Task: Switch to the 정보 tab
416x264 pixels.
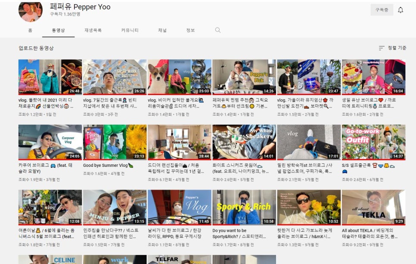Action: pos(190,30)
